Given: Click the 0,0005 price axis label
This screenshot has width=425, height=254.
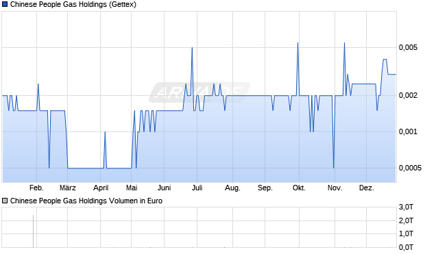Looking at the screenshot, I should [x=410, y=168].
